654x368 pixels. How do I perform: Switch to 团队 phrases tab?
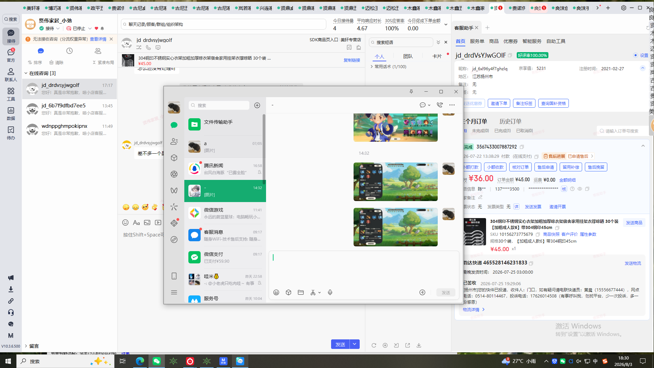click(x=408, y=56)
